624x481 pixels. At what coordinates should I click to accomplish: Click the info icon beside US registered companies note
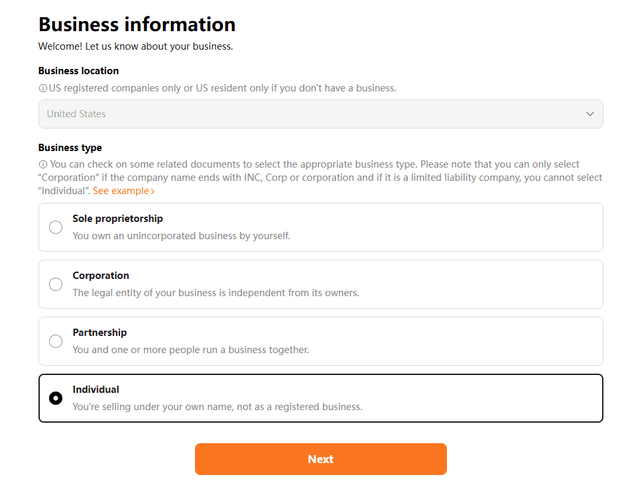(x=43, y=88)
